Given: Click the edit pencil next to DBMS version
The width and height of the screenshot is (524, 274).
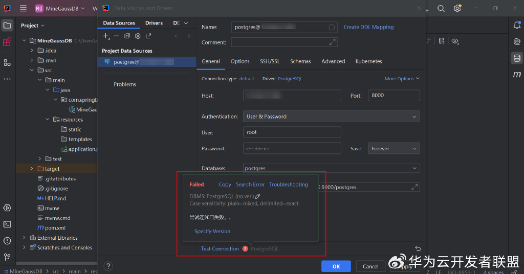Looking at the screenshot, I should tap(258, 196).
